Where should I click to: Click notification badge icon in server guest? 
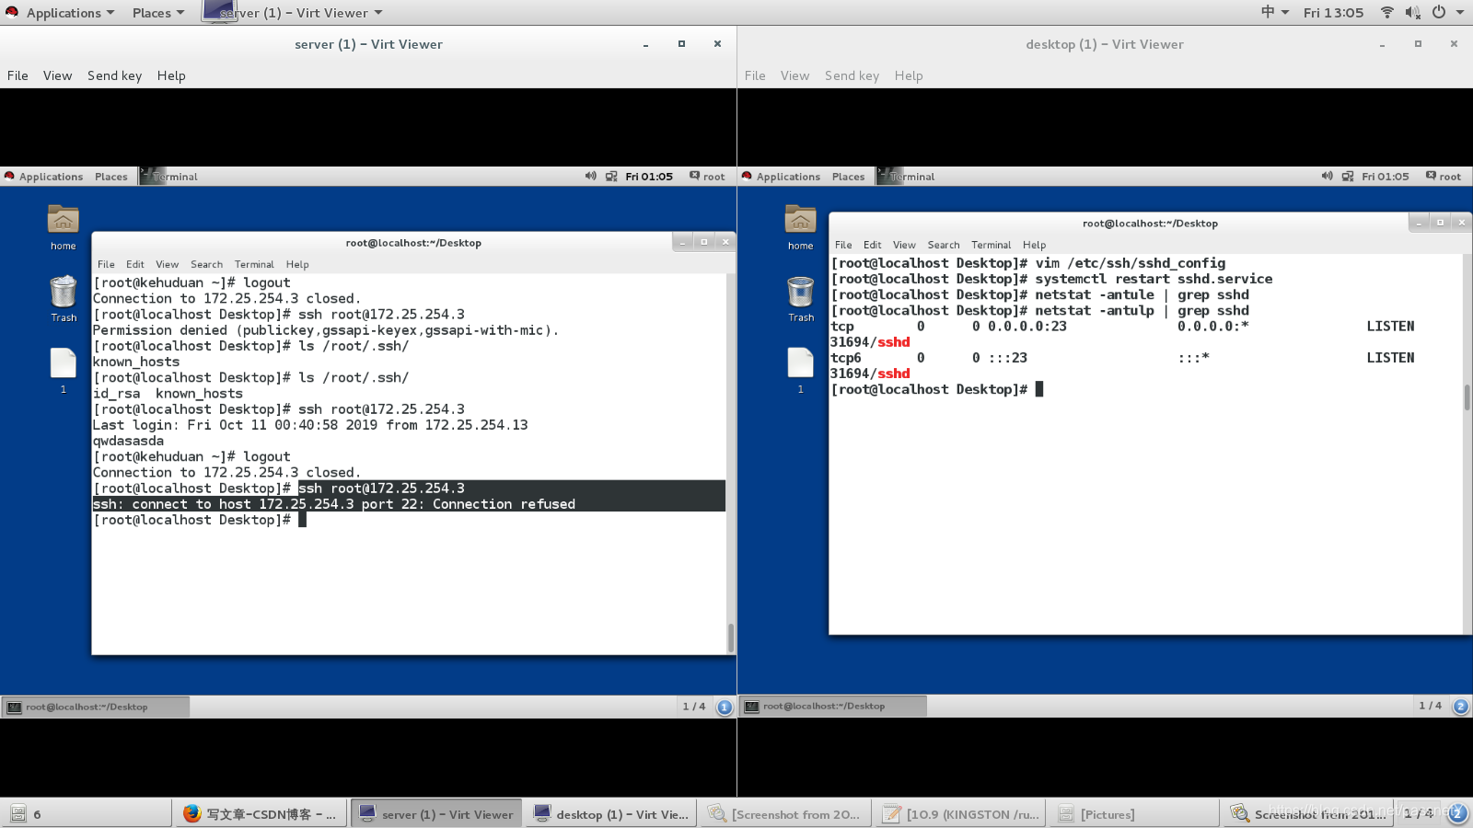point(725,707)
